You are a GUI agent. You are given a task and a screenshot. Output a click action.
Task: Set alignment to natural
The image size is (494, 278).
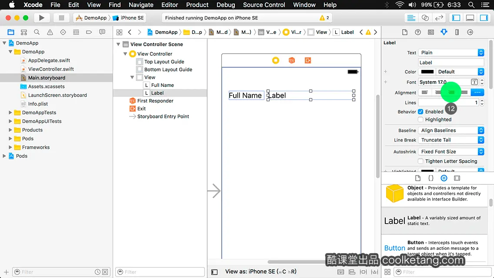[x=477, y=93]
